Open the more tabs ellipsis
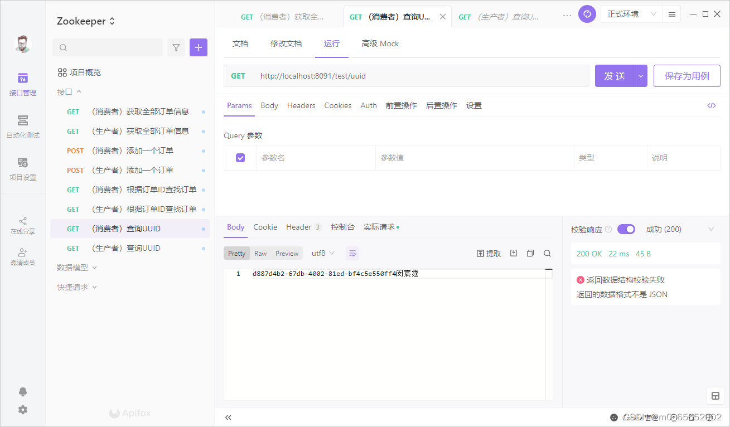 [x=567, y=16]
